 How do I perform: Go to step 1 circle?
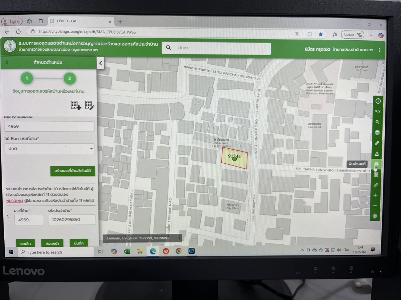(27, 78)
